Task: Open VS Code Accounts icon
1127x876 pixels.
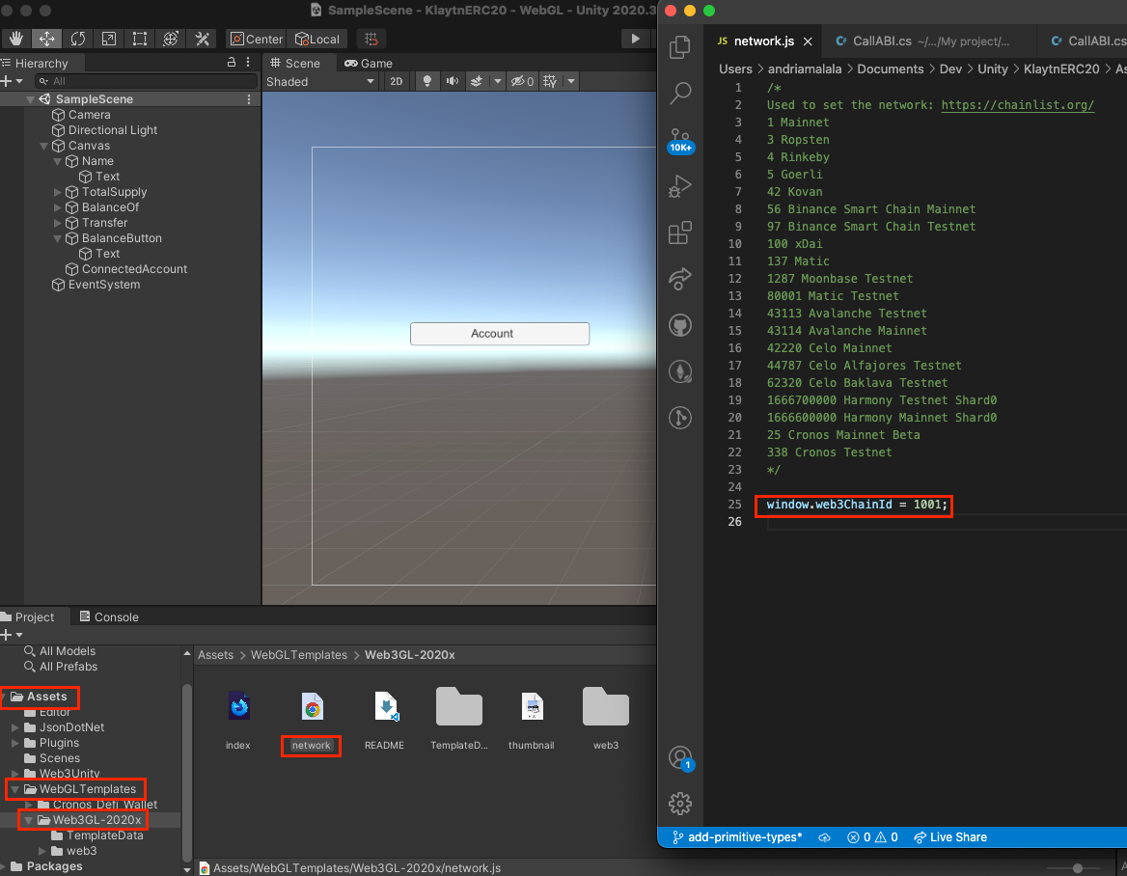Action: (680, 757)
